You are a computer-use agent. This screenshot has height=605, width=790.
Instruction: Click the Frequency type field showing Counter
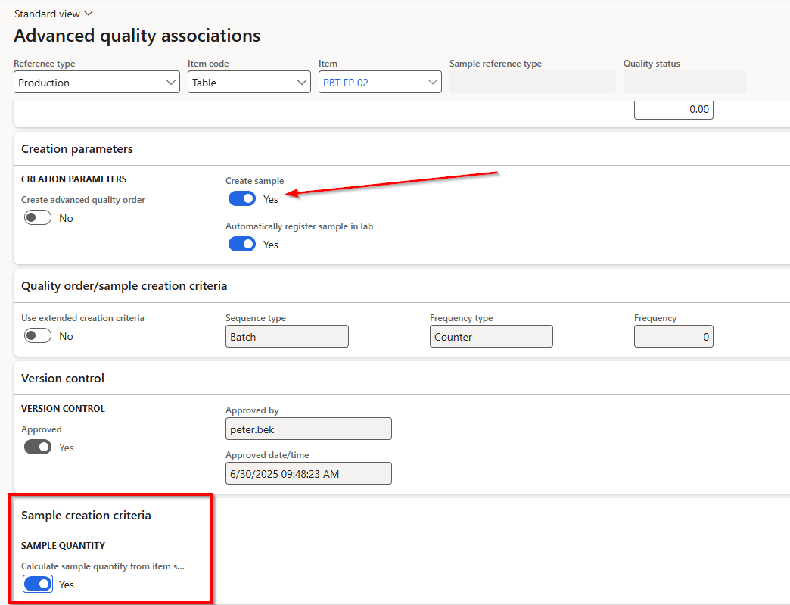[x=491, y=337]
